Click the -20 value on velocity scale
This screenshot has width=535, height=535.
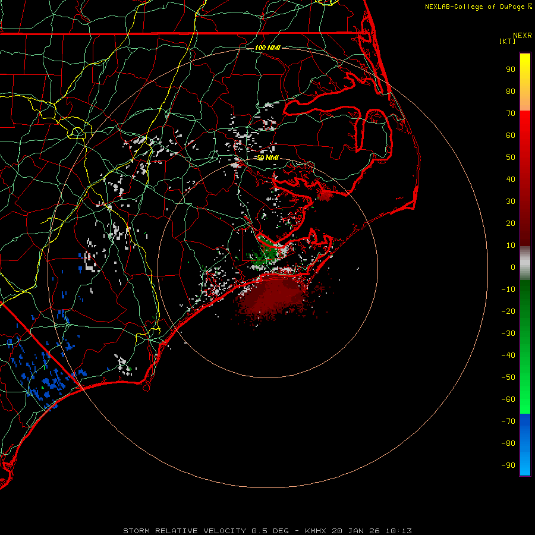point(508,311)
